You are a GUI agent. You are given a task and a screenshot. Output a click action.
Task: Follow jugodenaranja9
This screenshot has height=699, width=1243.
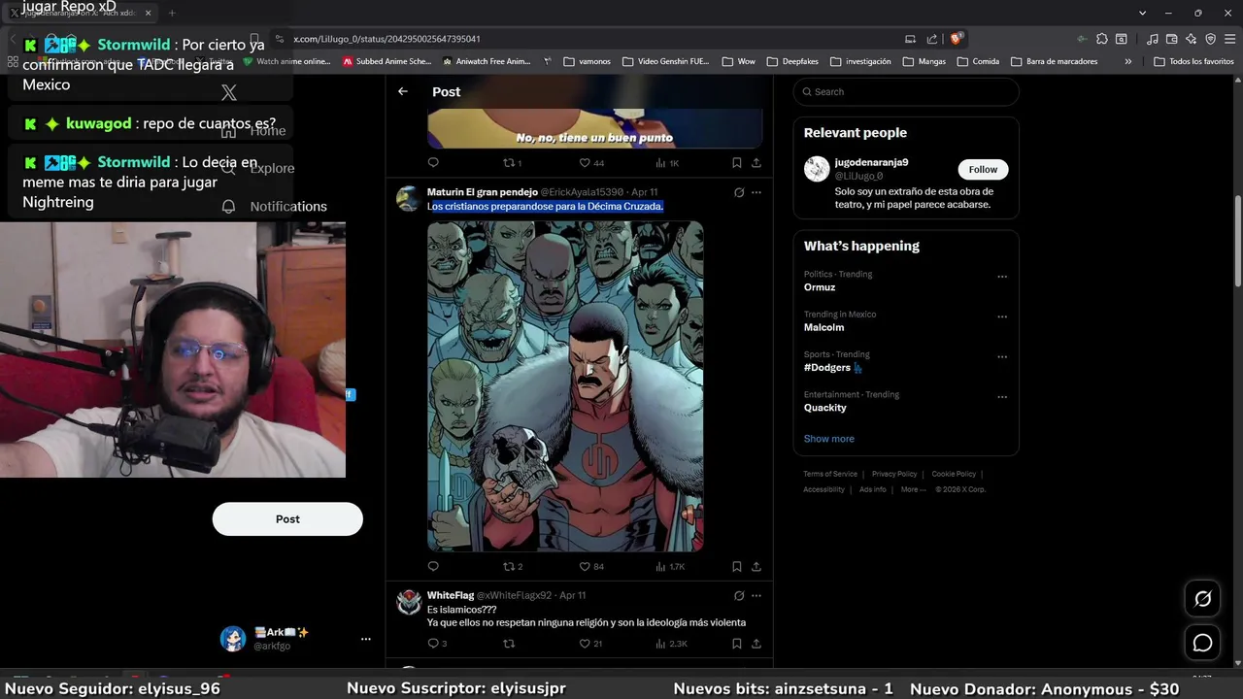coord(983,169)
